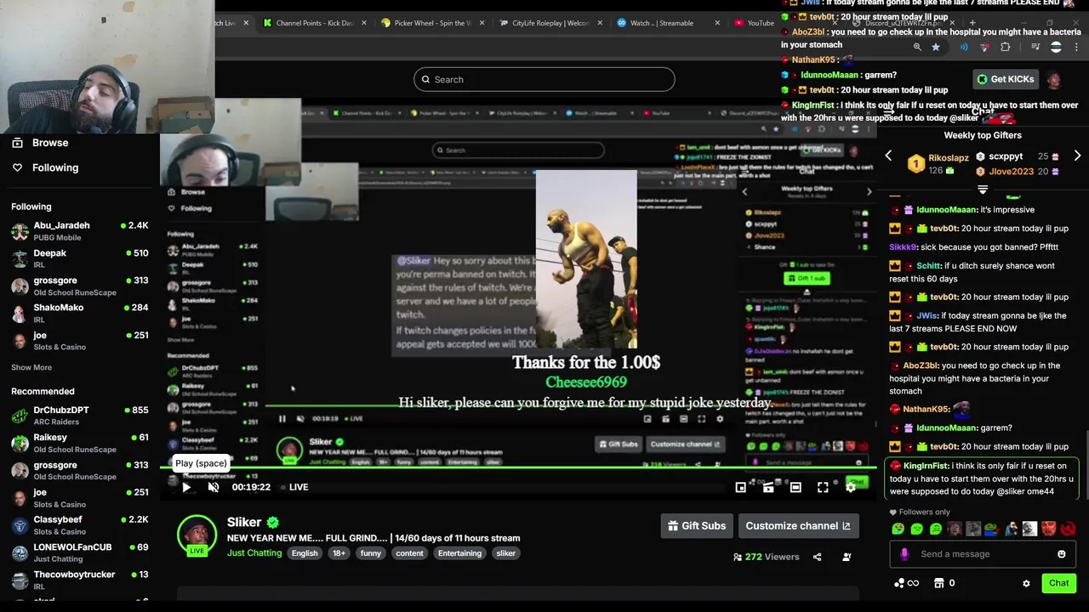Open browser three-dot menu

pyautogui.click(x=1078, y=47)
